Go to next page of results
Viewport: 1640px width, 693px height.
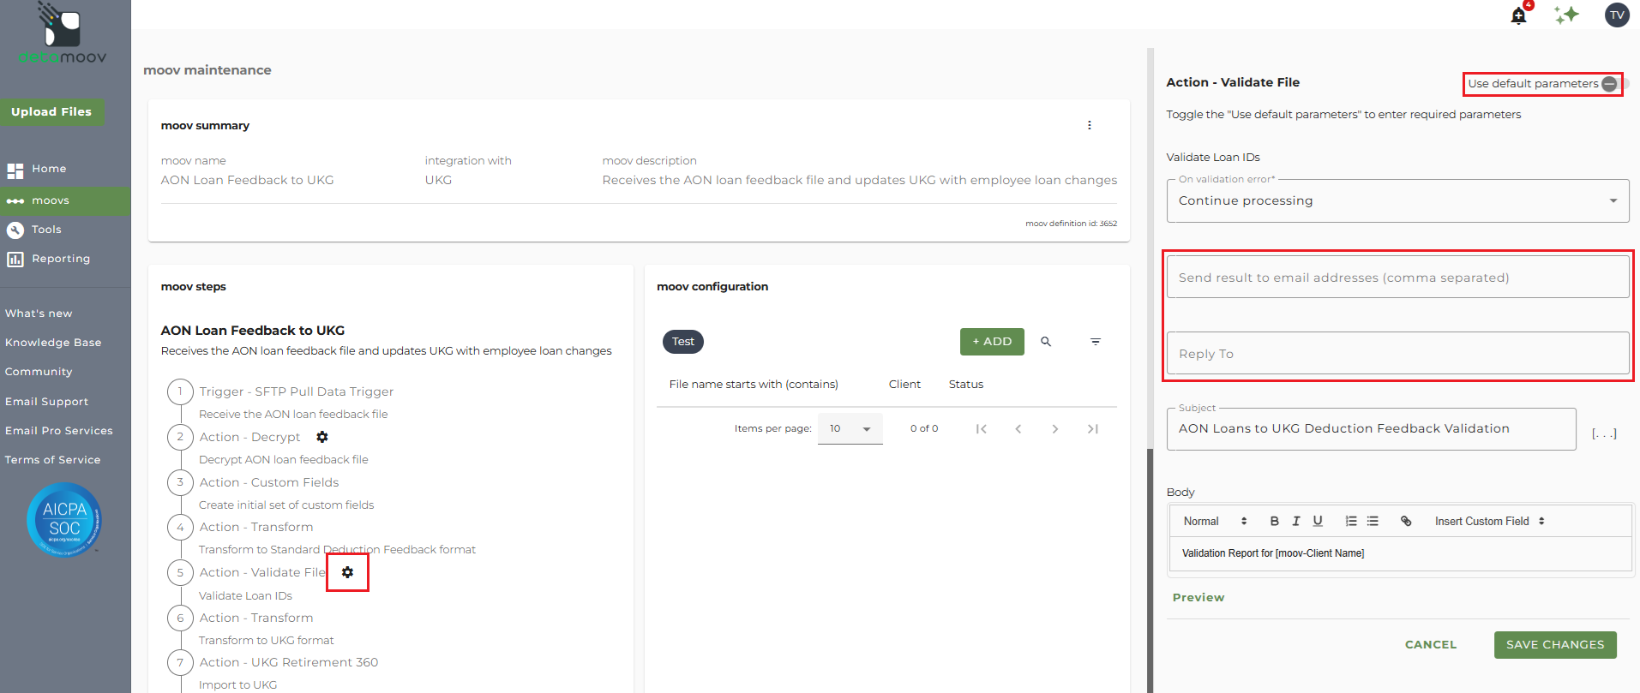1055,429
